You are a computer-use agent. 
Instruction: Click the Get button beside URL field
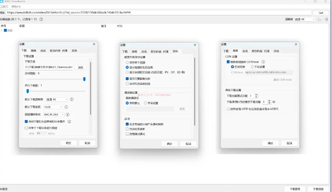pyautogui.click(x=321, y=13)
